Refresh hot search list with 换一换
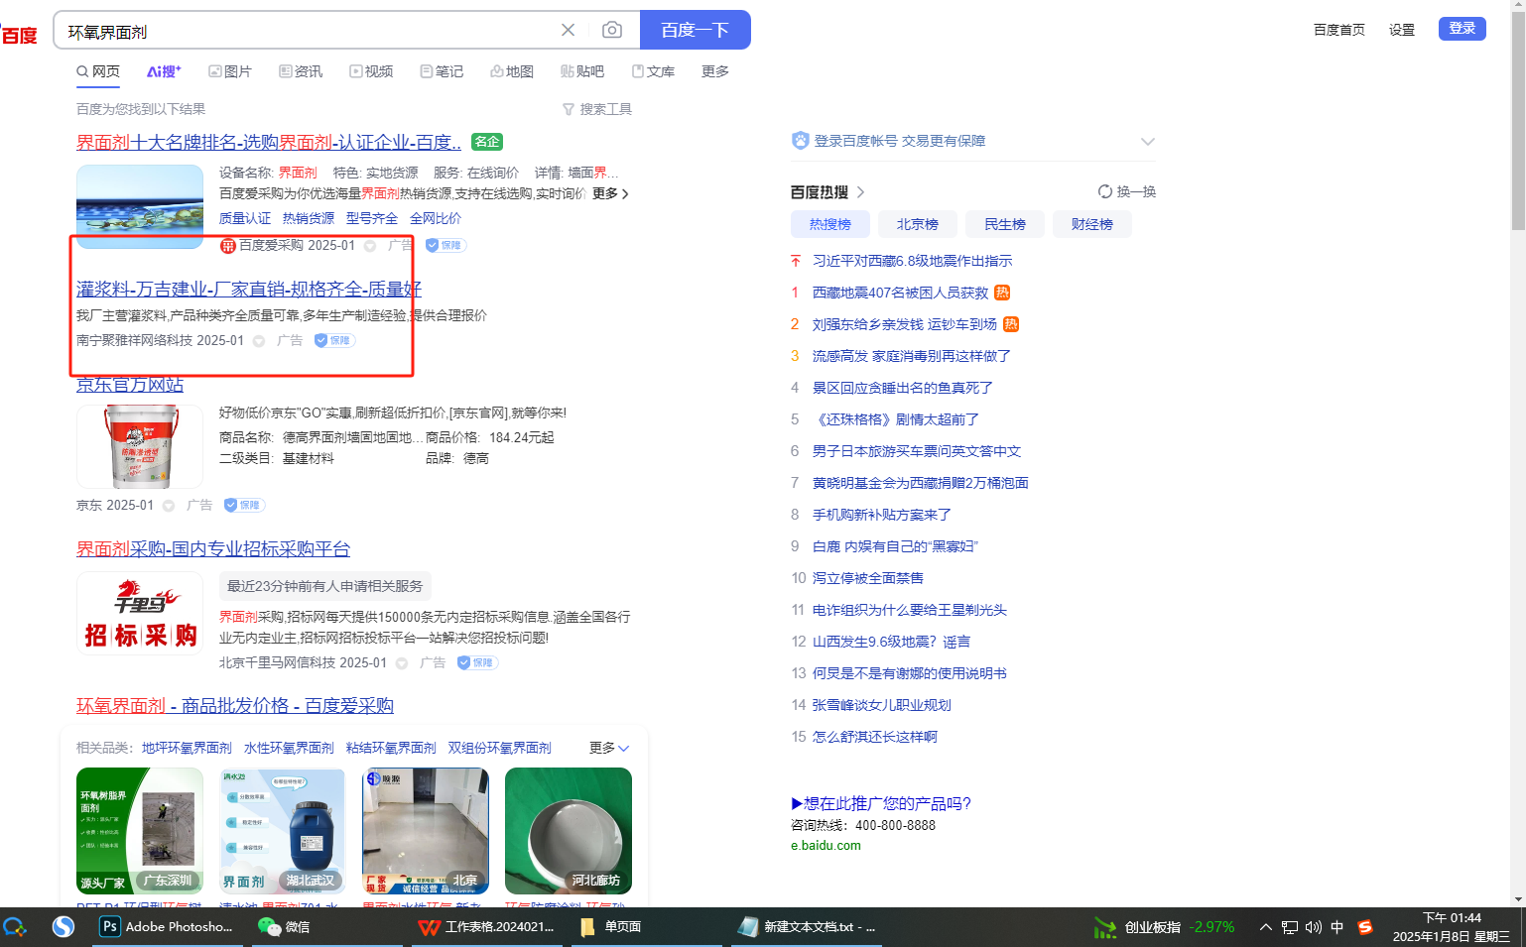The width and height of the screenshot is (1526, 947). pyautogui.click(x=1127, y=191)
